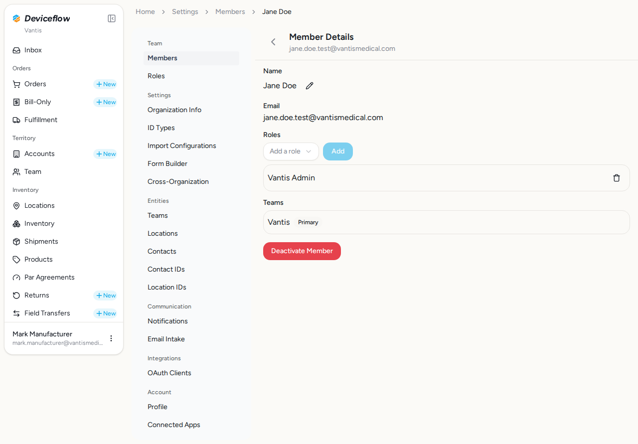Click the Locations map pin icon

pyautogui.click(x=16, y=206)
